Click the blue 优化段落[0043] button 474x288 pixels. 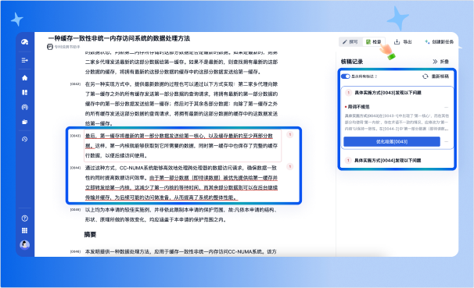[x=392, y=141]
